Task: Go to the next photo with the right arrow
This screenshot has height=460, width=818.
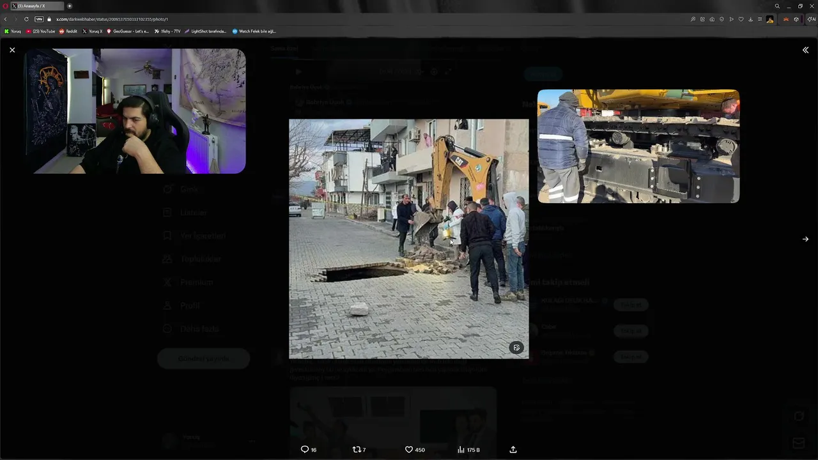Action: click(805, 239)
